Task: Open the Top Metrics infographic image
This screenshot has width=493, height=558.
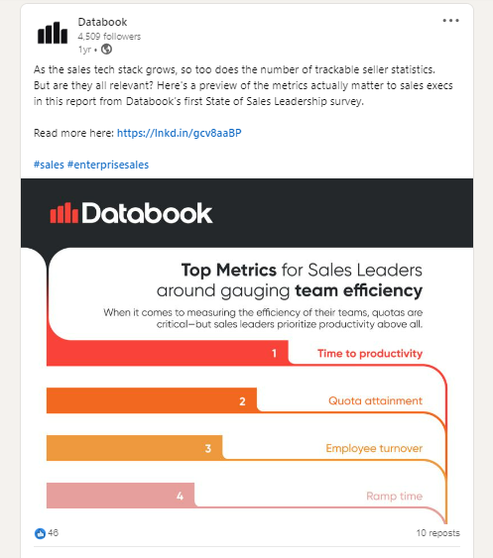Action: (x=247, y=351)
